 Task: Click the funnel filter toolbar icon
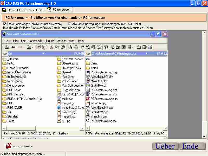(38, 47)
